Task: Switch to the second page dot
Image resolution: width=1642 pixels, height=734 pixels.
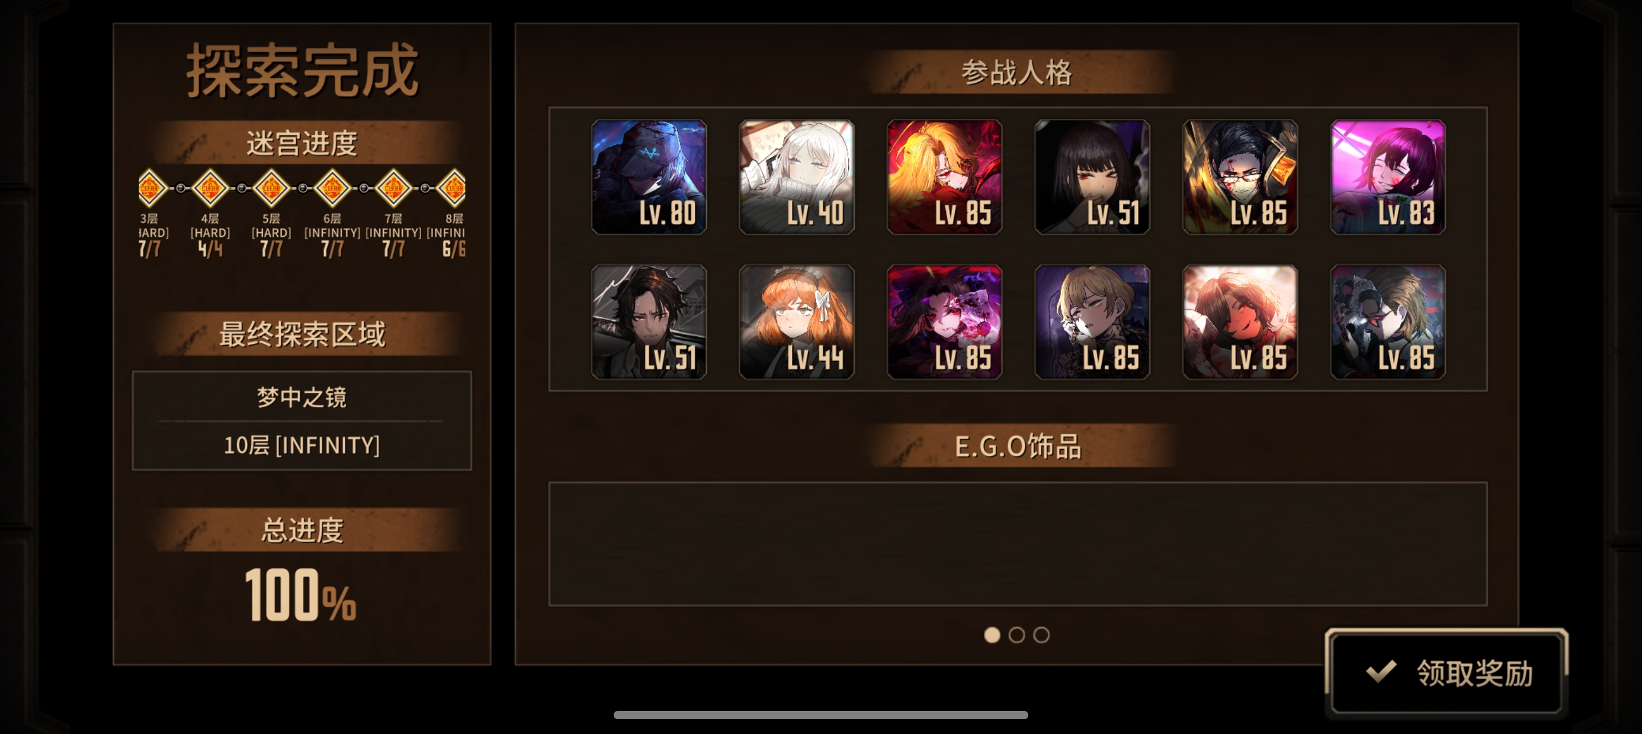Action: point(1016,635)
